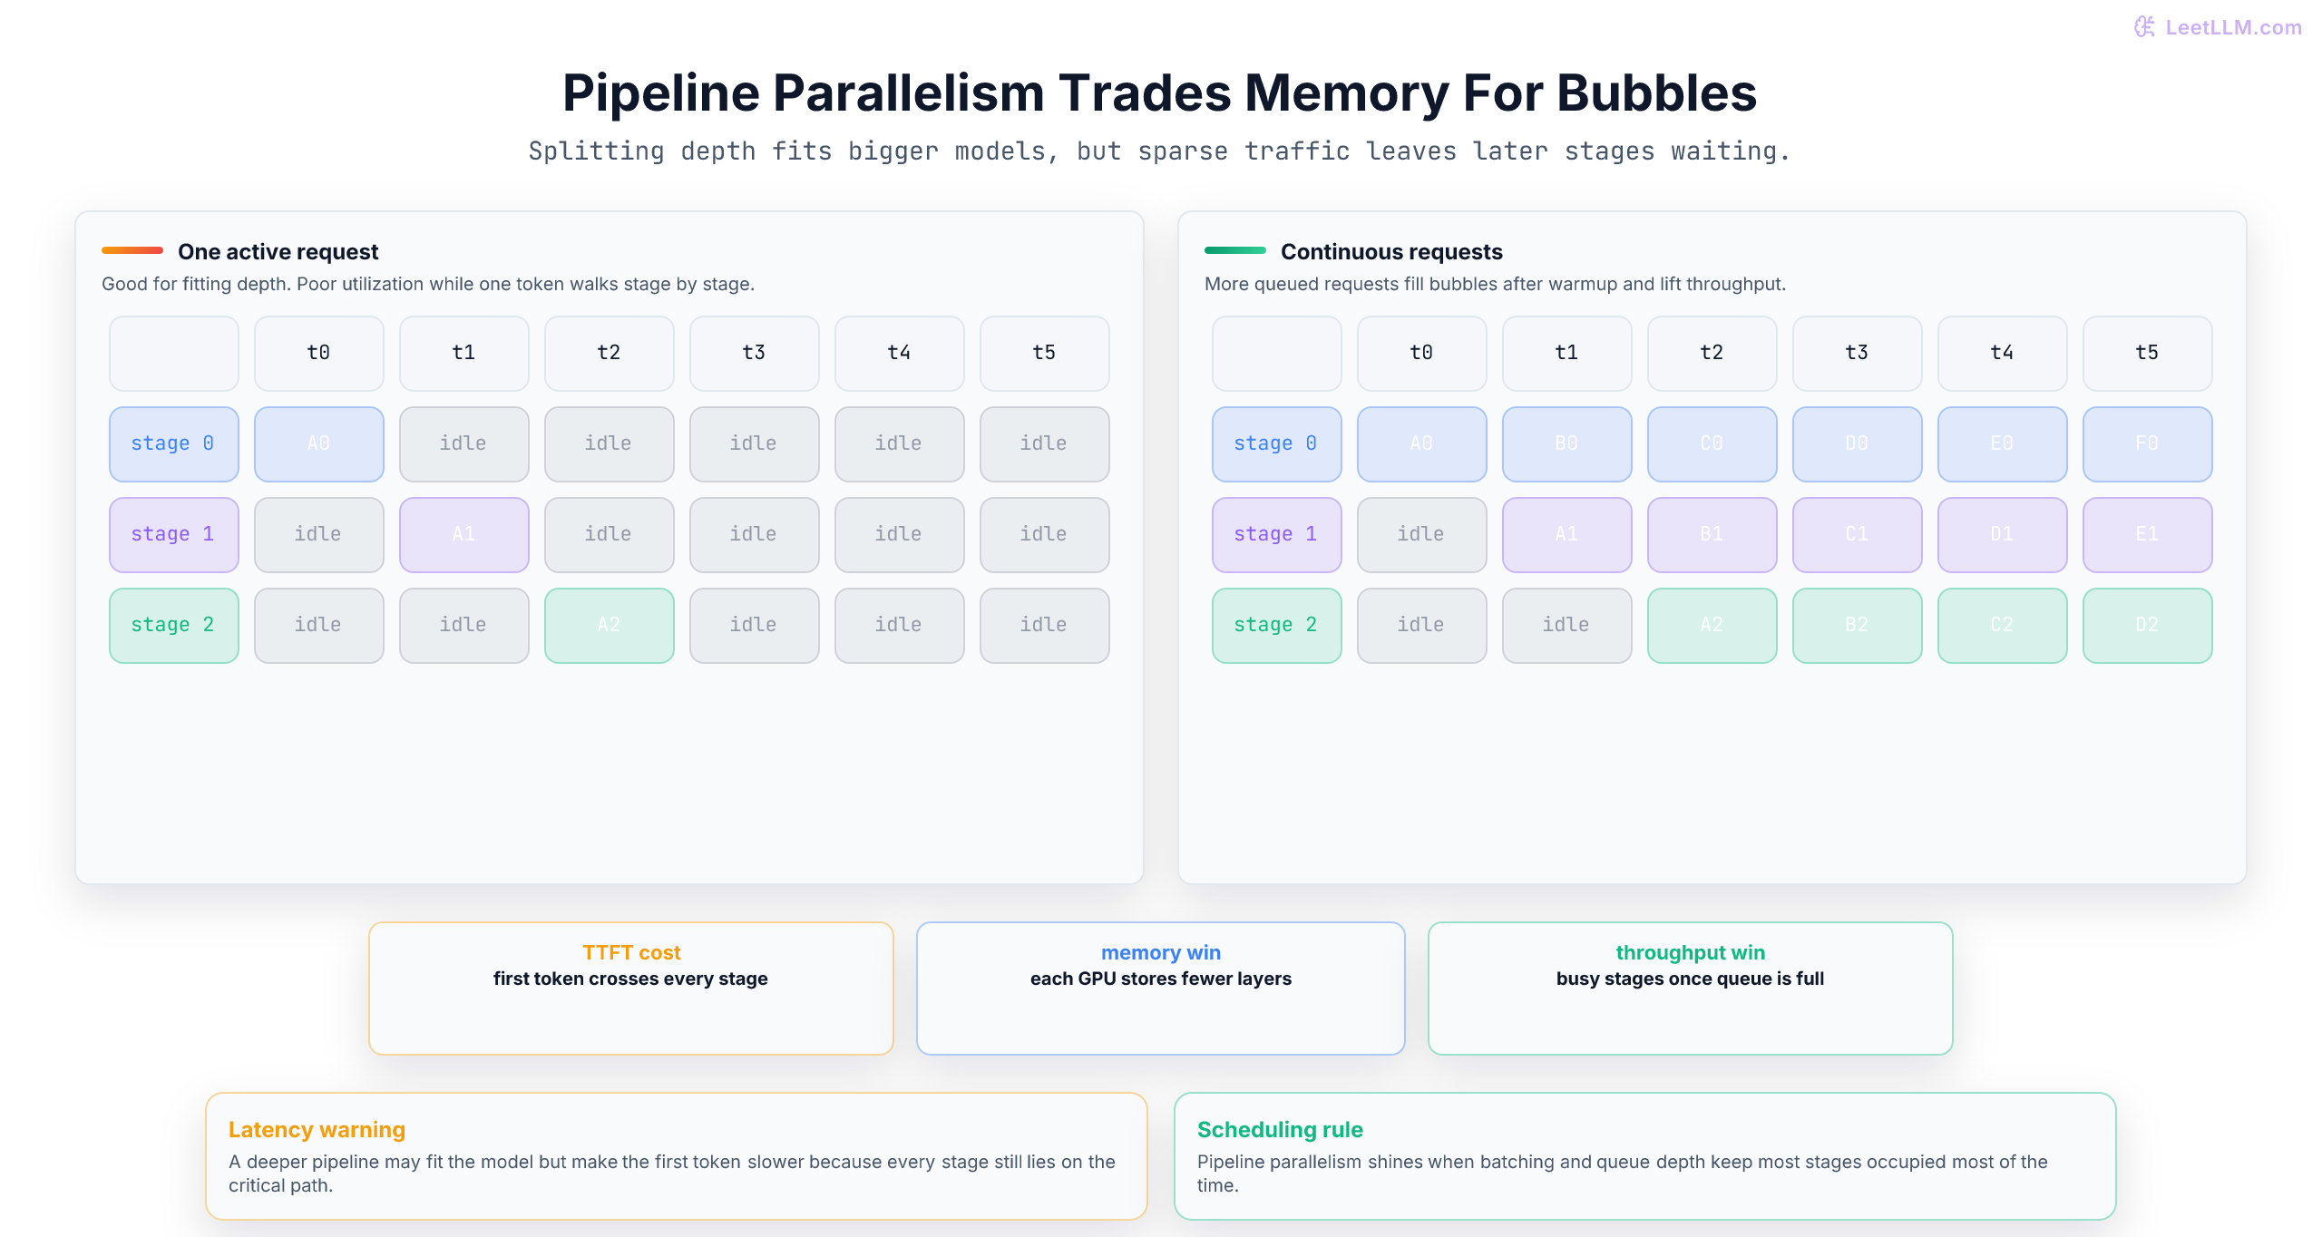Select 'stage 1' label in One active request panel
Image resolution: width=2322 pixels, height=1237 pixels.
click(174, 534)
